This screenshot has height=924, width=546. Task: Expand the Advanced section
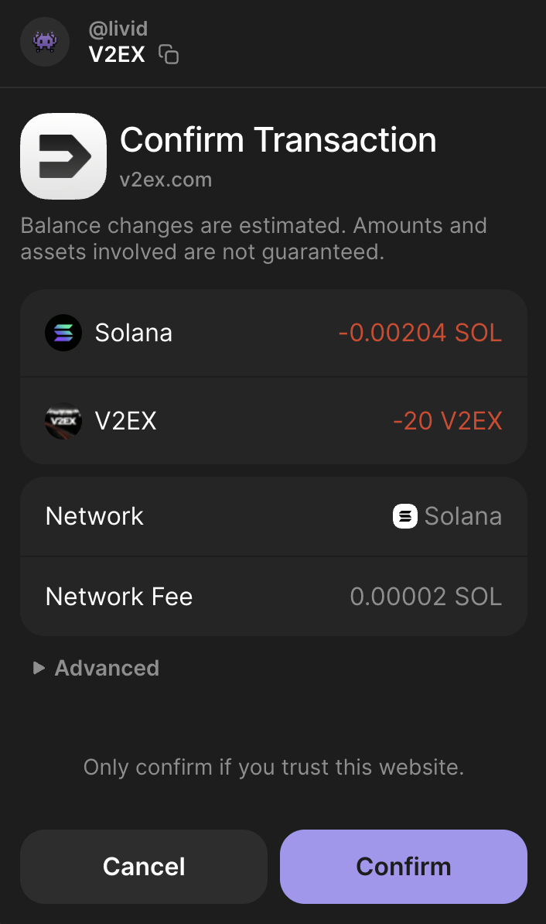tap(107, 668)
